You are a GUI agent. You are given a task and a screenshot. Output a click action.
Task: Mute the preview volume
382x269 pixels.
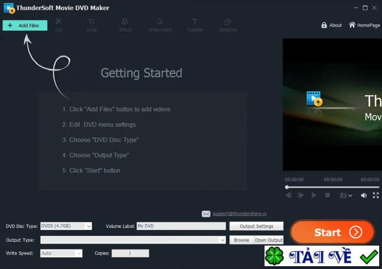pyautogui.click(x=364, y=195)
